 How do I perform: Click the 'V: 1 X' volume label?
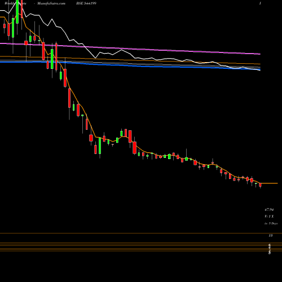click(x=269, y=217)
